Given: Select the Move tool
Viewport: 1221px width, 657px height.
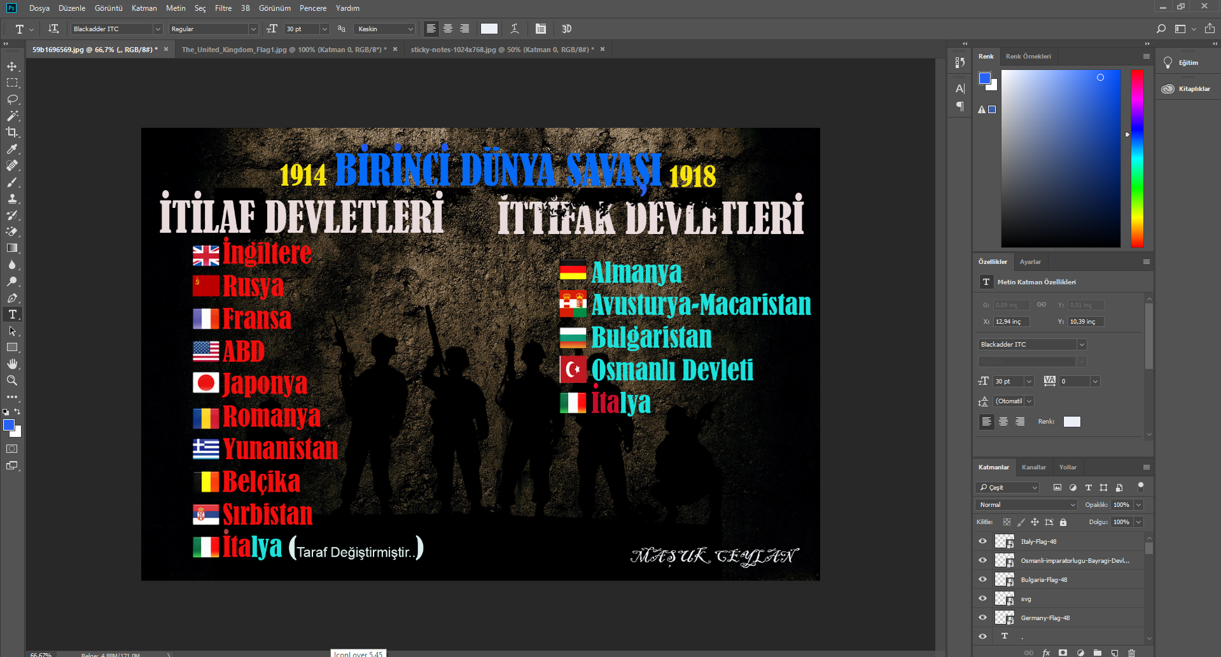Looking at the screenshot, I should pos(12,67).
